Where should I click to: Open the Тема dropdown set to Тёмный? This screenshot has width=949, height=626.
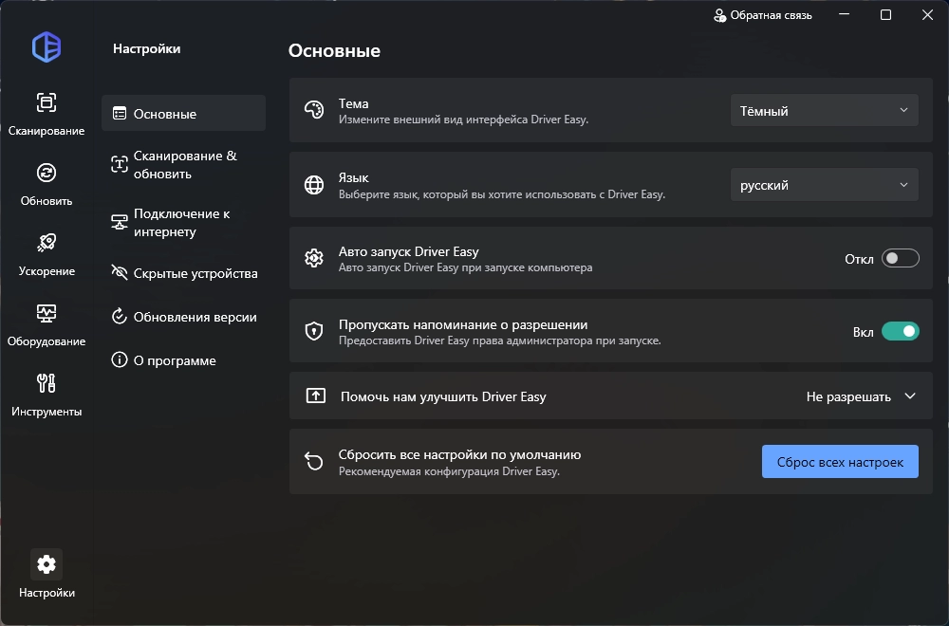(x=824, y=111)
